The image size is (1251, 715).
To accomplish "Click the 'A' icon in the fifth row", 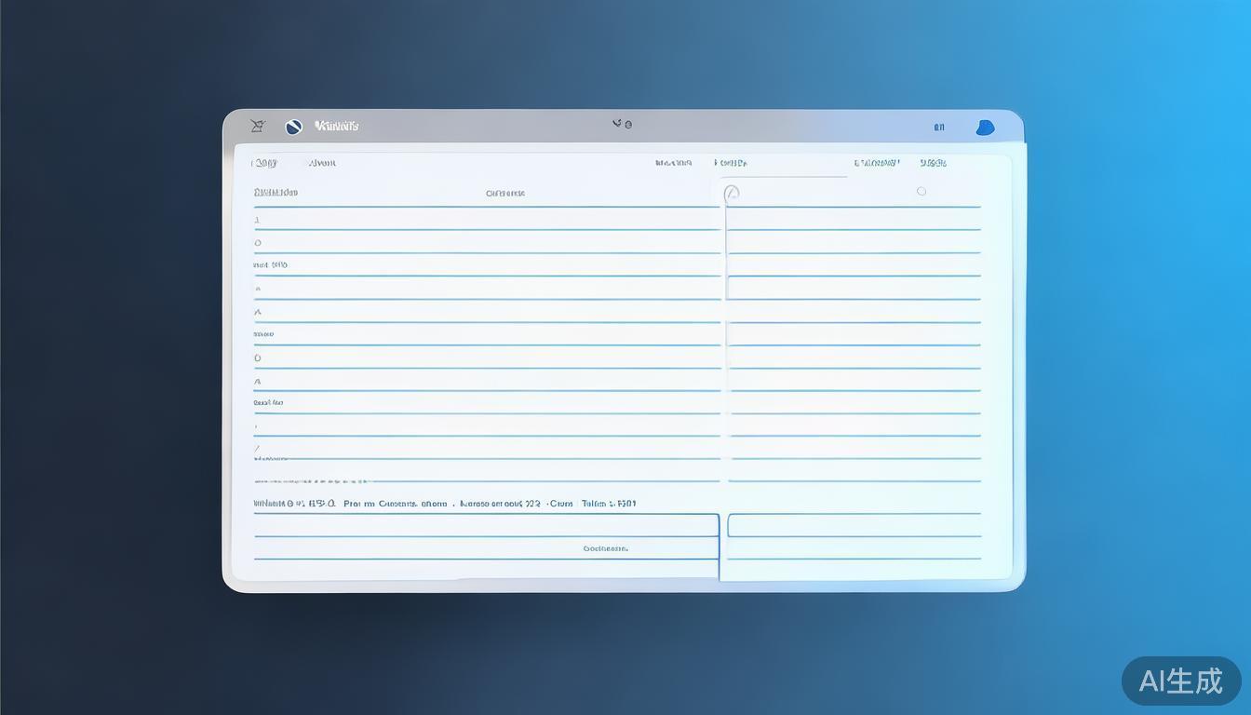I will point(258,312).
